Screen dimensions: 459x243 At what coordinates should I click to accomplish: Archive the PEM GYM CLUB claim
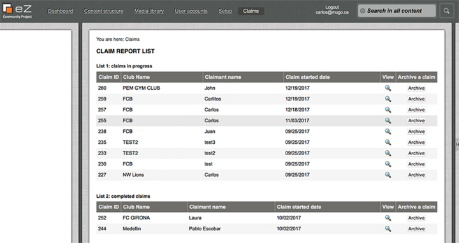pyautogui.click(x=416, y=88)
